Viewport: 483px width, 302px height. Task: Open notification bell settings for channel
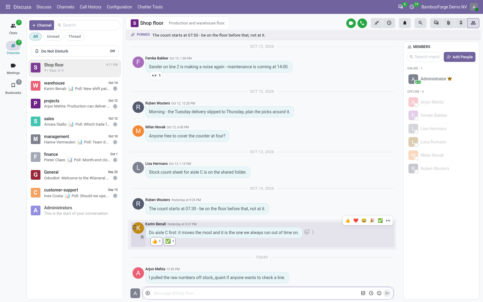point(405,23)
